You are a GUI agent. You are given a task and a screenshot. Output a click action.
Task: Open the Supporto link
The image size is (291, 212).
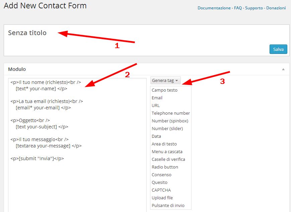click(254, 8)
